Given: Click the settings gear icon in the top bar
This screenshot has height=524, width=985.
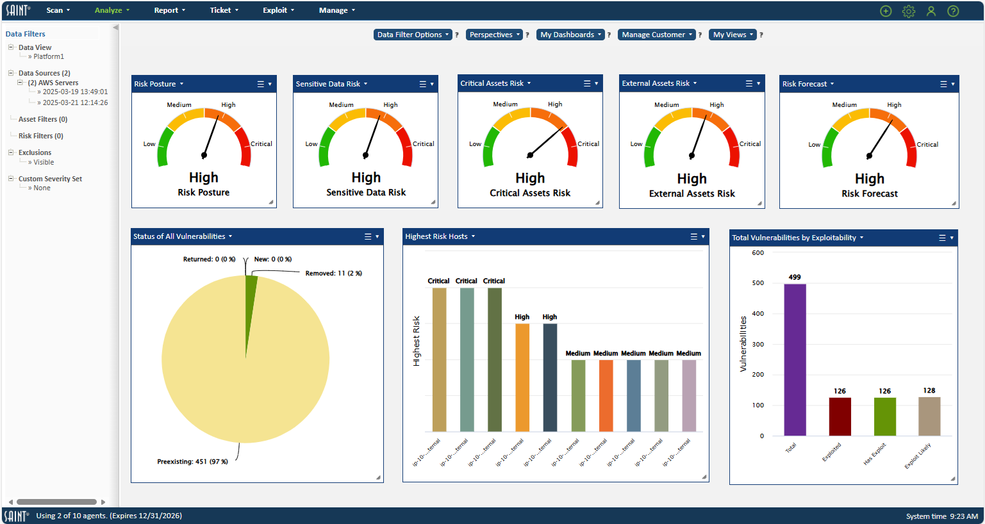Looking at the screenshot, I should tap(909, 11).
